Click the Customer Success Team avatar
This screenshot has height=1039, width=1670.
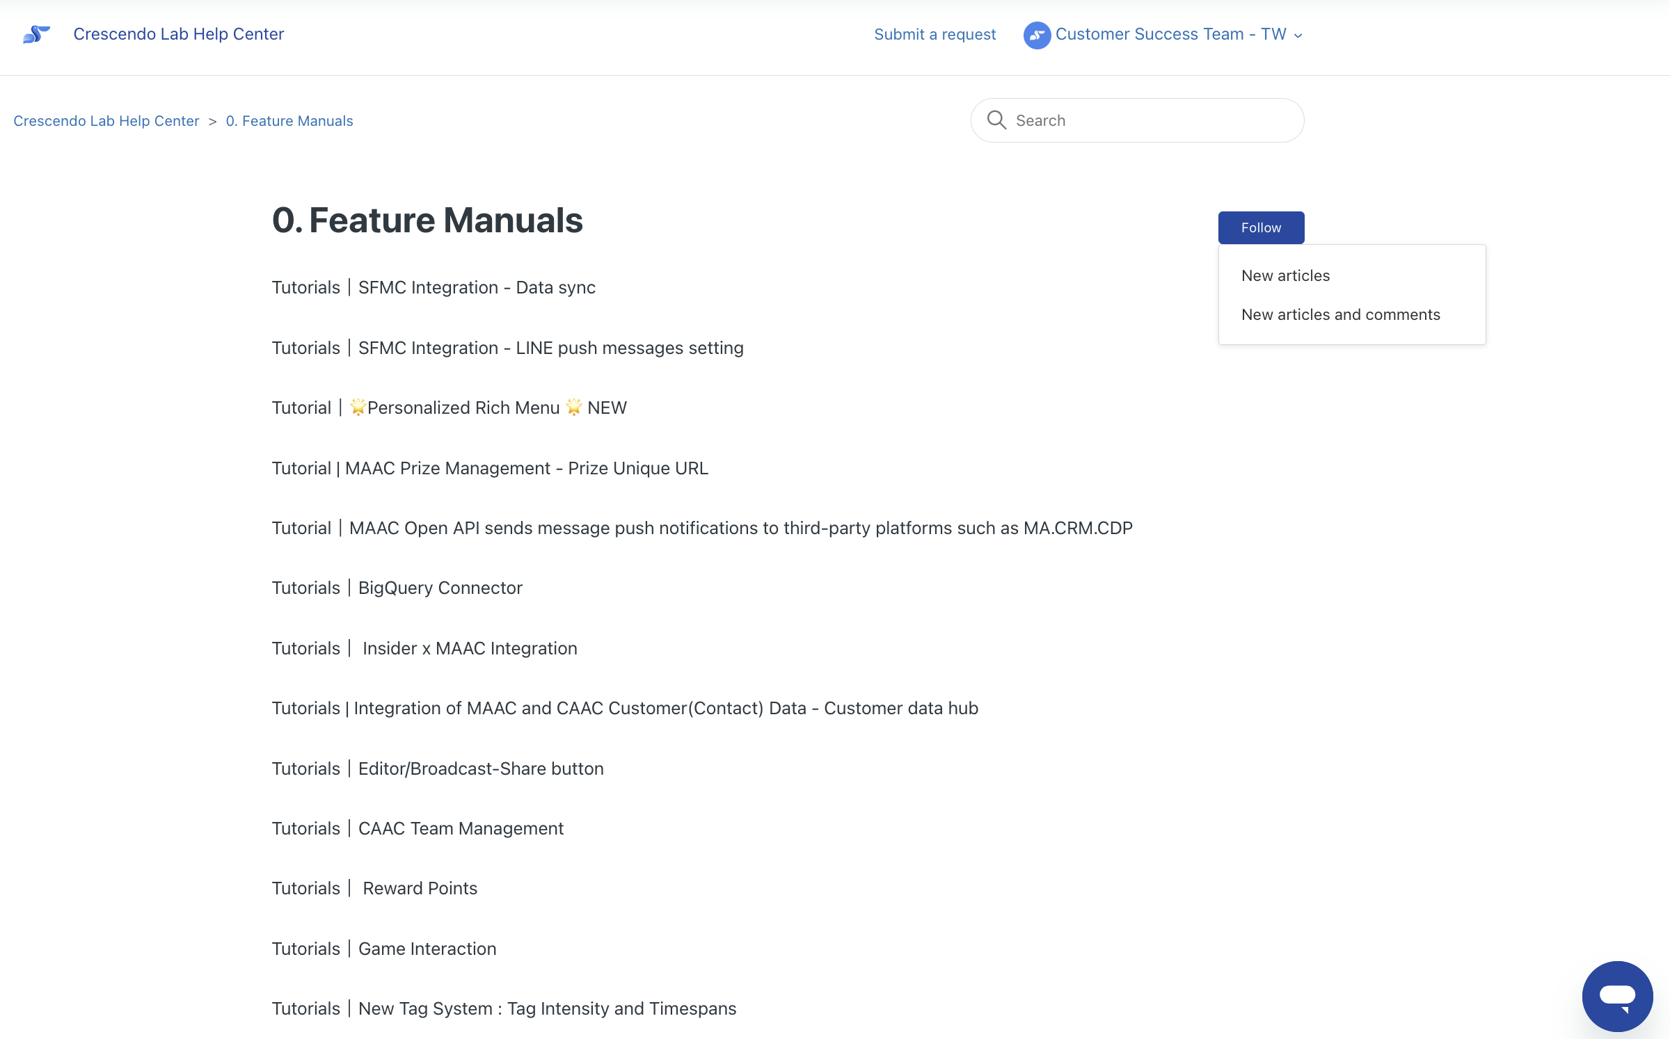(1037, 35)
